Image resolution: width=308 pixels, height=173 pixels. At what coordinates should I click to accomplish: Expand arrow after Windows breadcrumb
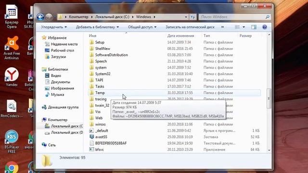(x=154, y=17)
